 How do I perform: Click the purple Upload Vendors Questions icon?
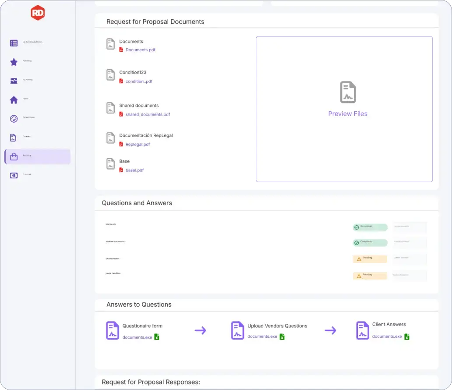coord(237,330)
